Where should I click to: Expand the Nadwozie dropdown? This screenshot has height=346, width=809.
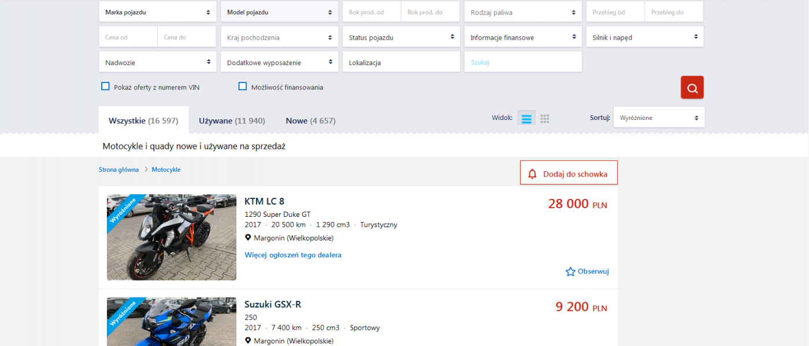[x=157, y=62]
